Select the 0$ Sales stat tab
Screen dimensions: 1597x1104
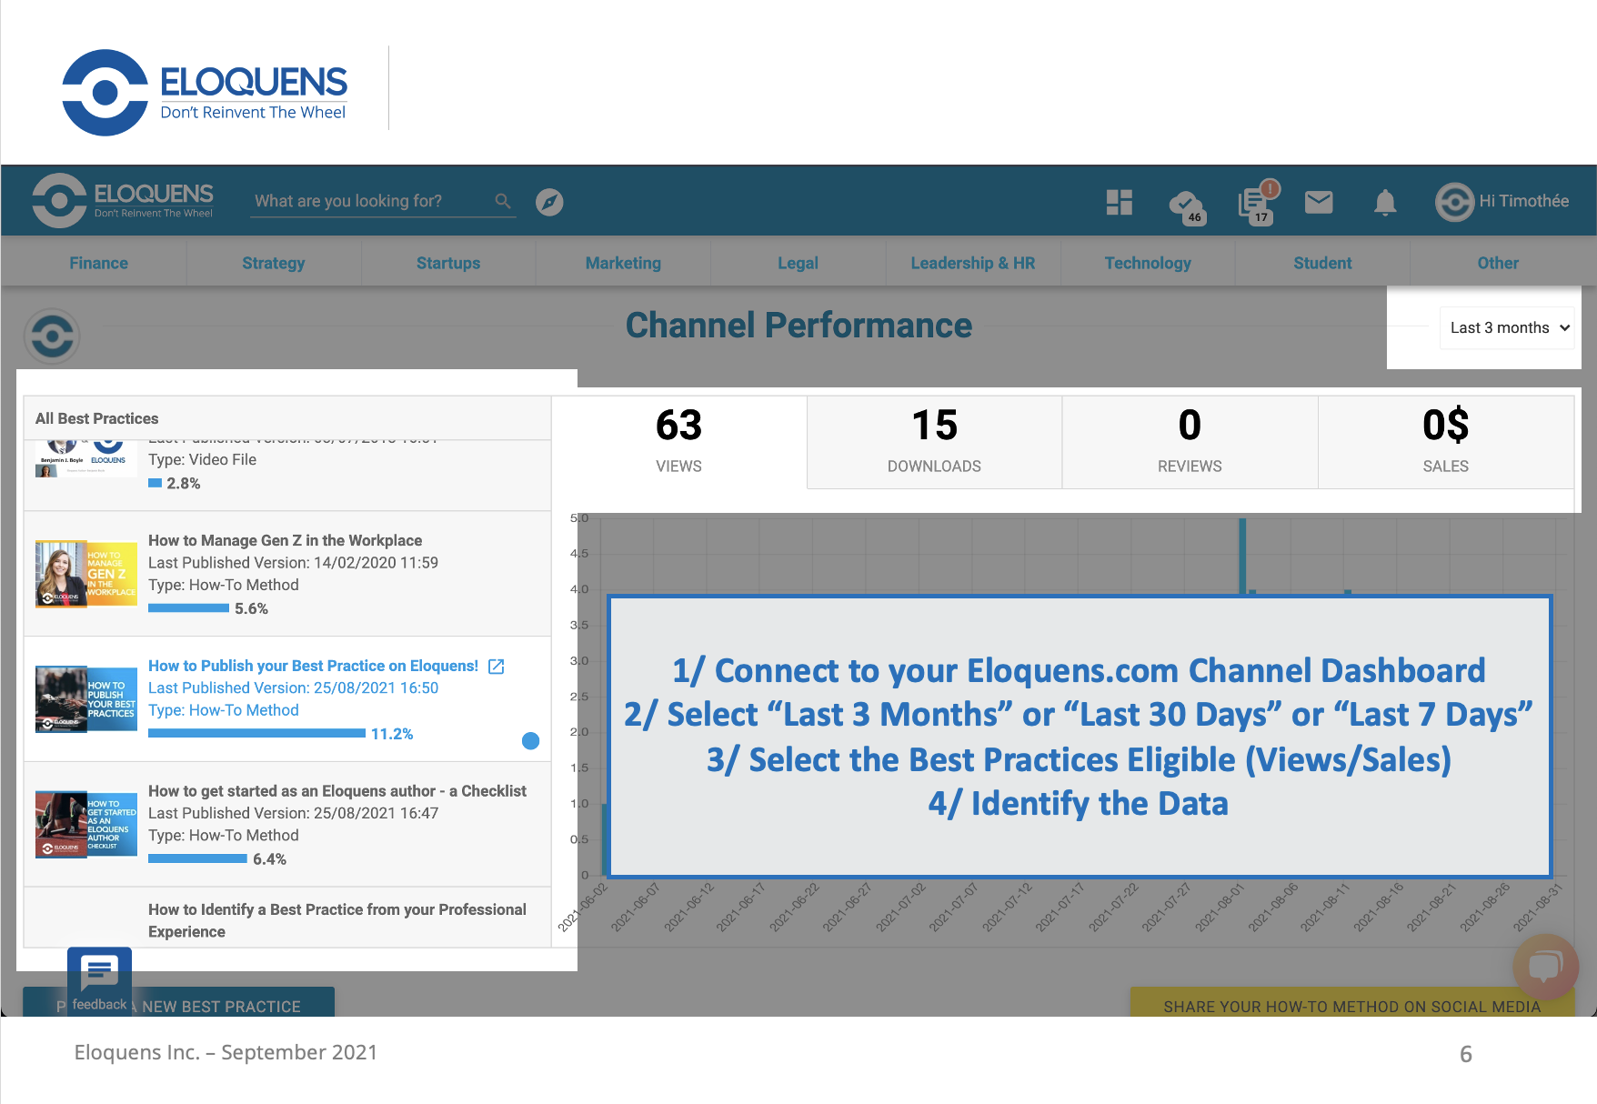click(x=1445, y=442)
